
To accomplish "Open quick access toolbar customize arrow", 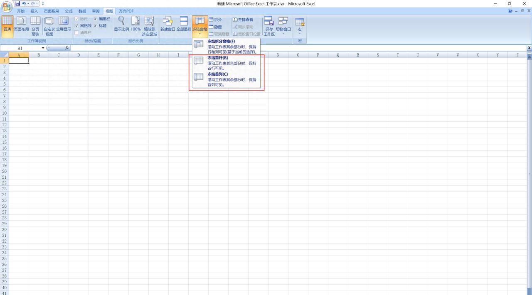I will tap(43, 4).
